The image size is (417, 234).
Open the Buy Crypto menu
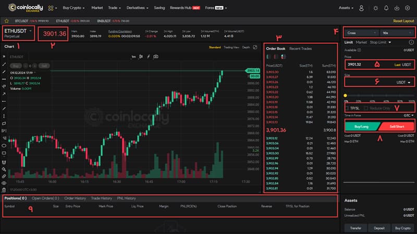[x=73, y=8]
